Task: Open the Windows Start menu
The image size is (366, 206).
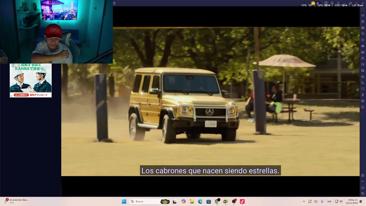Action: [124, 201]
